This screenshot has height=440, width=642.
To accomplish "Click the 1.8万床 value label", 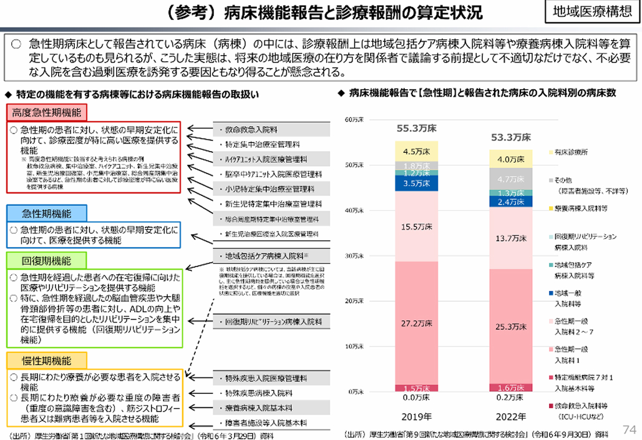I will pyautogui.click(x=416, y=166).
